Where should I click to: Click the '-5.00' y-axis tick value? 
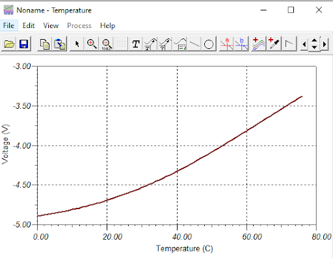(22, 224)
